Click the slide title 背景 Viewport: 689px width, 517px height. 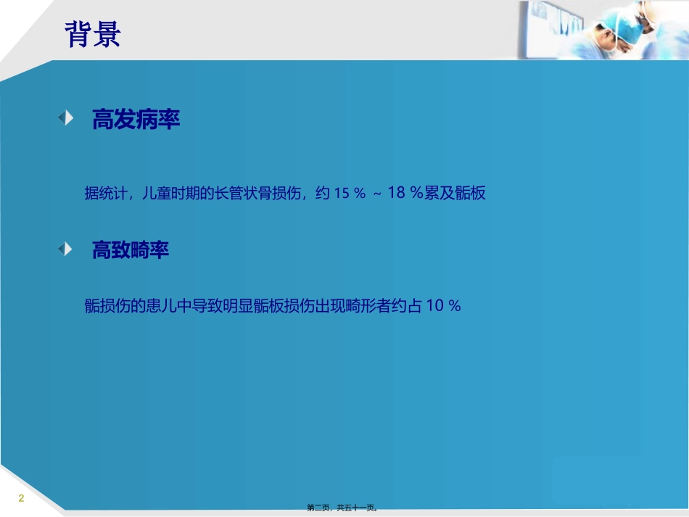tap(93, 34)
